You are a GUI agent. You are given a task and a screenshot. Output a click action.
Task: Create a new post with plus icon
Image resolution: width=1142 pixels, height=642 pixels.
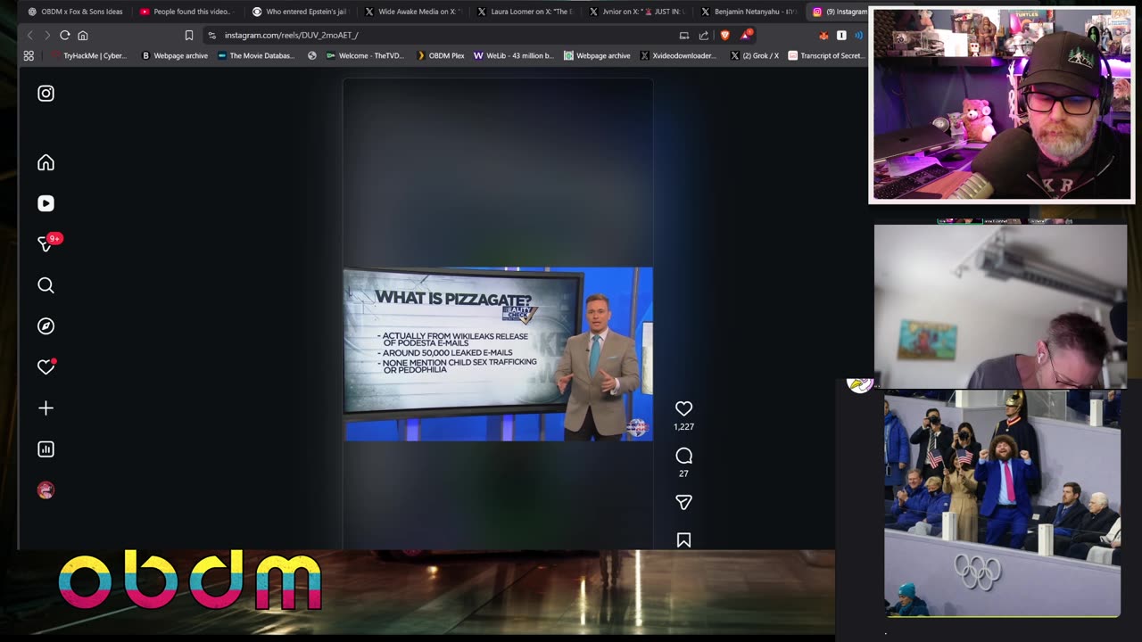coord(46,408)
